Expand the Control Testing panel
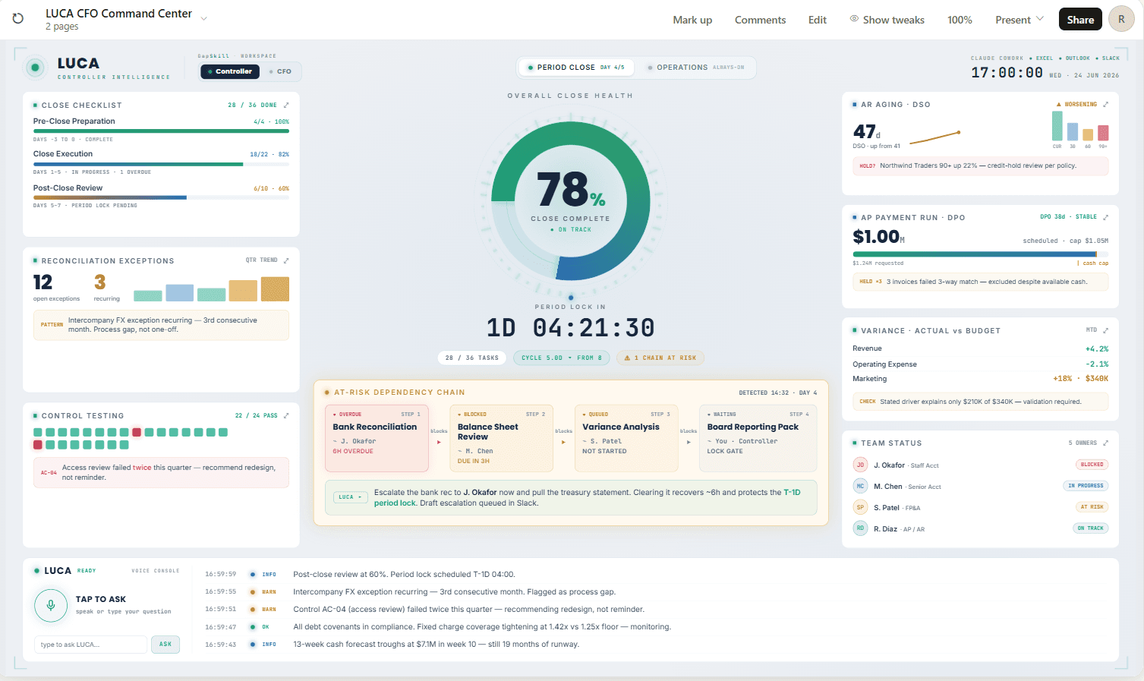 click(x=286, y=415)
